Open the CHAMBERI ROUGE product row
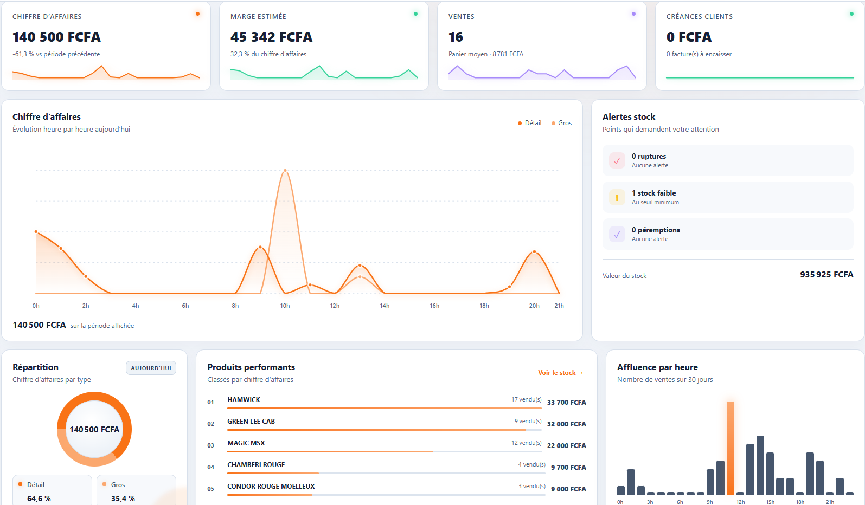 coord(396,467)
